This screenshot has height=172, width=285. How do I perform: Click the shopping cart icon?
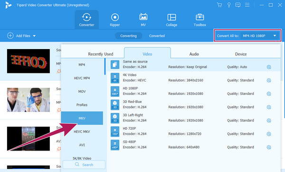(219, 5)
